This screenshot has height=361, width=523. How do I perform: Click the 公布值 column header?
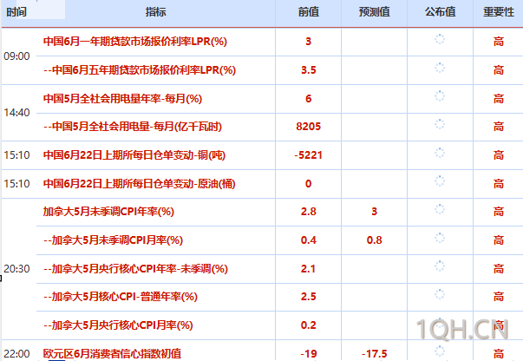440,12
